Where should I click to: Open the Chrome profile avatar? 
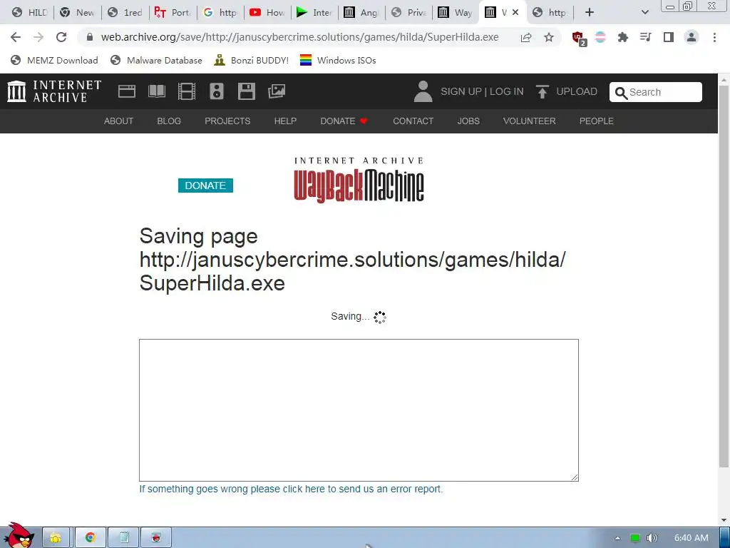pos(692,37)
